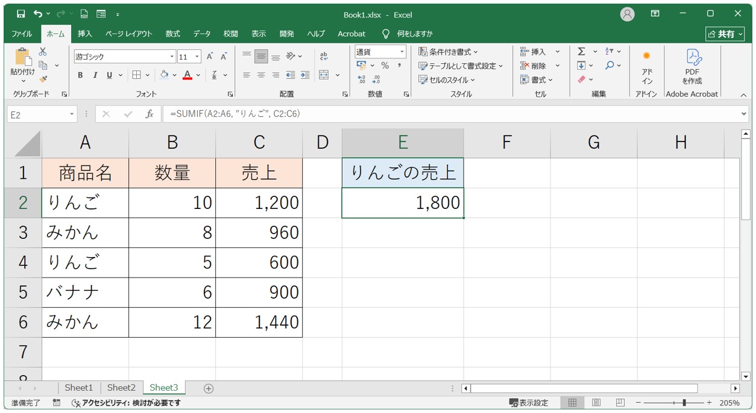Click the Increase Indent icon

305,75
